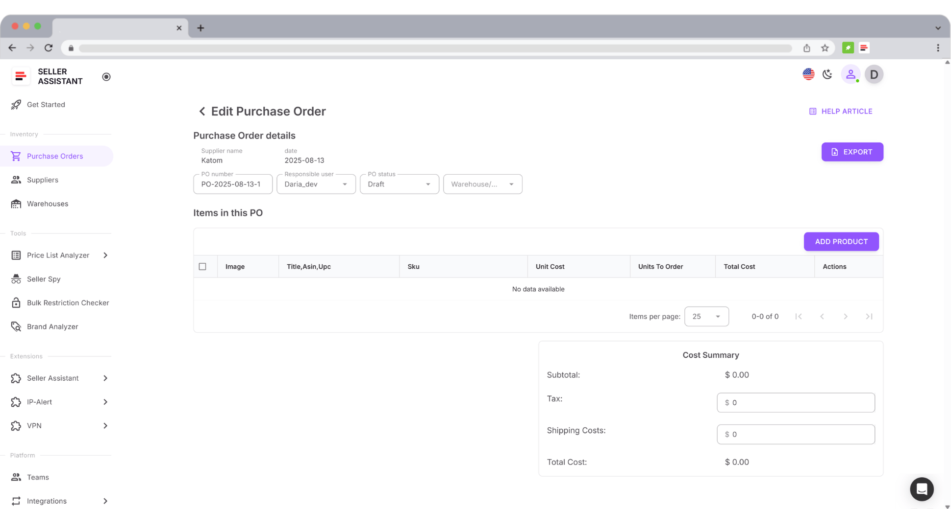
Task: Click the Seller Assistant extension puzzle icon
Action: pos(16,378)
